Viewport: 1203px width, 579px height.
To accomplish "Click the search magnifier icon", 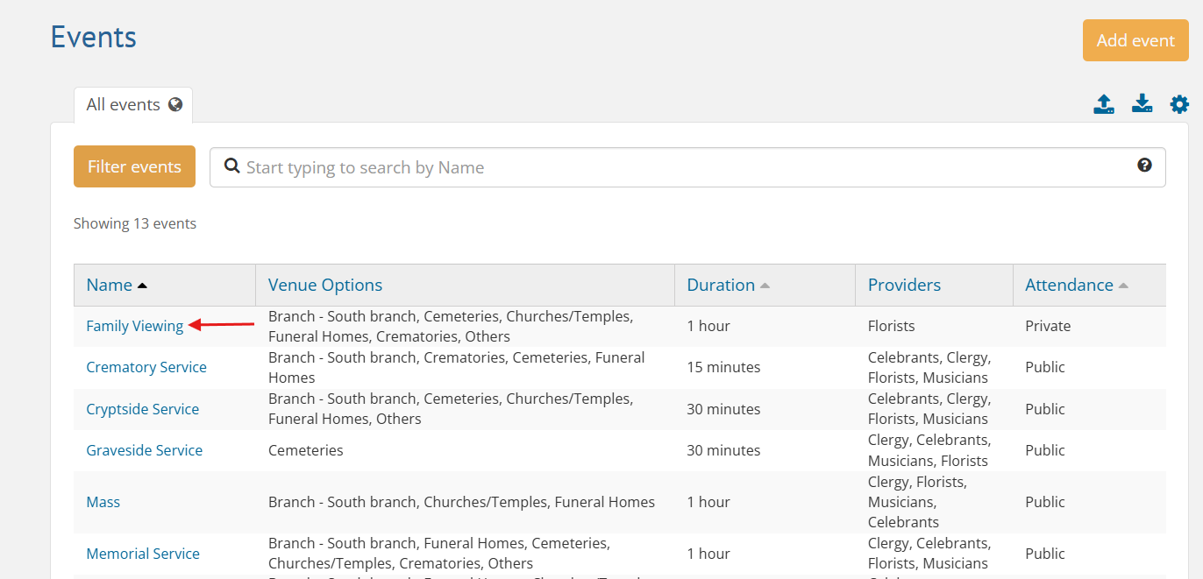I will [232, 166].
